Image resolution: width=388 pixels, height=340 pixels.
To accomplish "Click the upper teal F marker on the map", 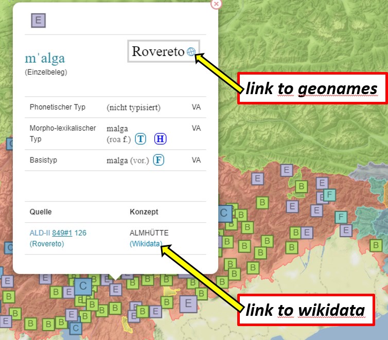I will pos(329,195).
